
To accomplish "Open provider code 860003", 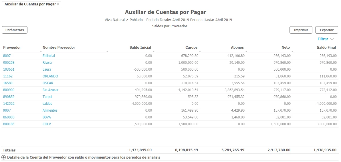I will [9, 117].
